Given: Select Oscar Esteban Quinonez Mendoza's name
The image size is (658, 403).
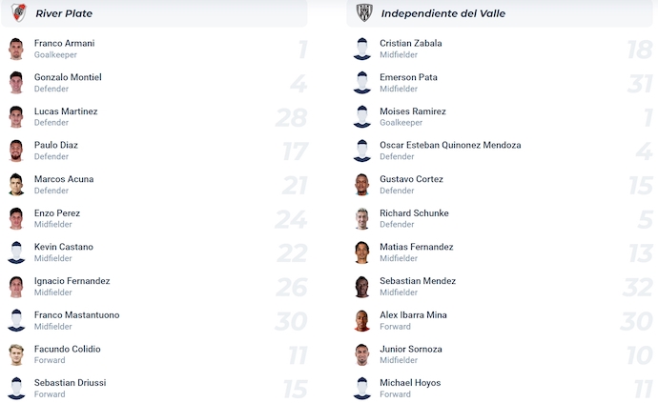Looking at the screenshot, I should pos(450,145).
